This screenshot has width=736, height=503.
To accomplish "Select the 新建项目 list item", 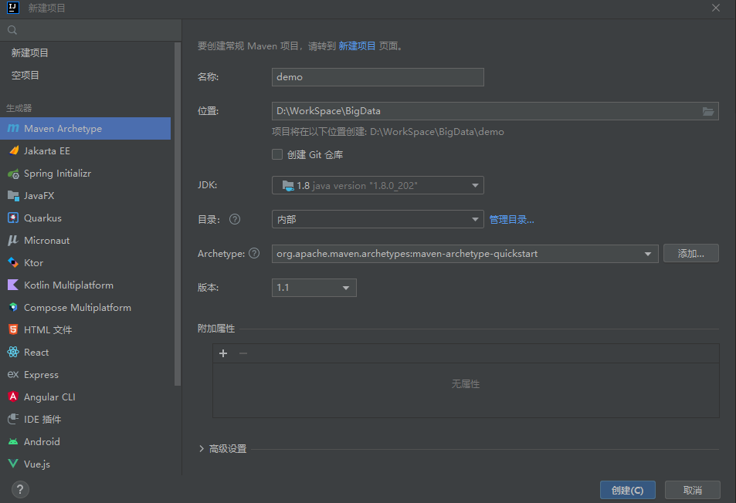I will pyautogui.click(x=29, y=53).
